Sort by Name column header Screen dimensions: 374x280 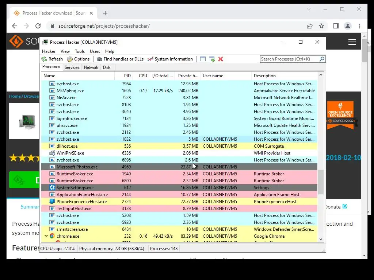tap(78, 76)
